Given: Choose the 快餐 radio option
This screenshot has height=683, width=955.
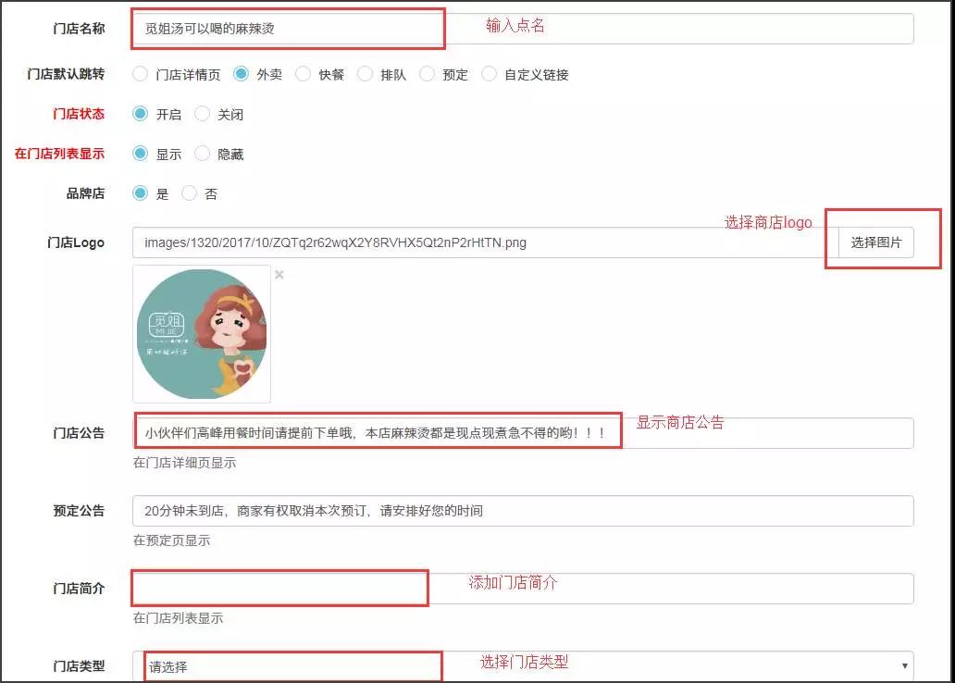Looking at the screenshot, I should point(303,74).
